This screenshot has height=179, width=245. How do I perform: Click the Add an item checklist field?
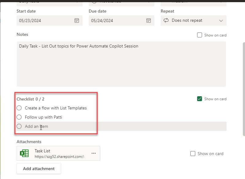tap(121, 126)
